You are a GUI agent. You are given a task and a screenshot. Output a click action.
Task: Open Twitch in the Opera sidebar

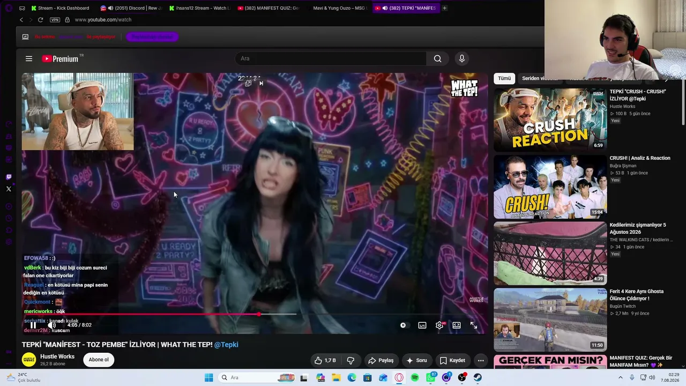[9, 177]
